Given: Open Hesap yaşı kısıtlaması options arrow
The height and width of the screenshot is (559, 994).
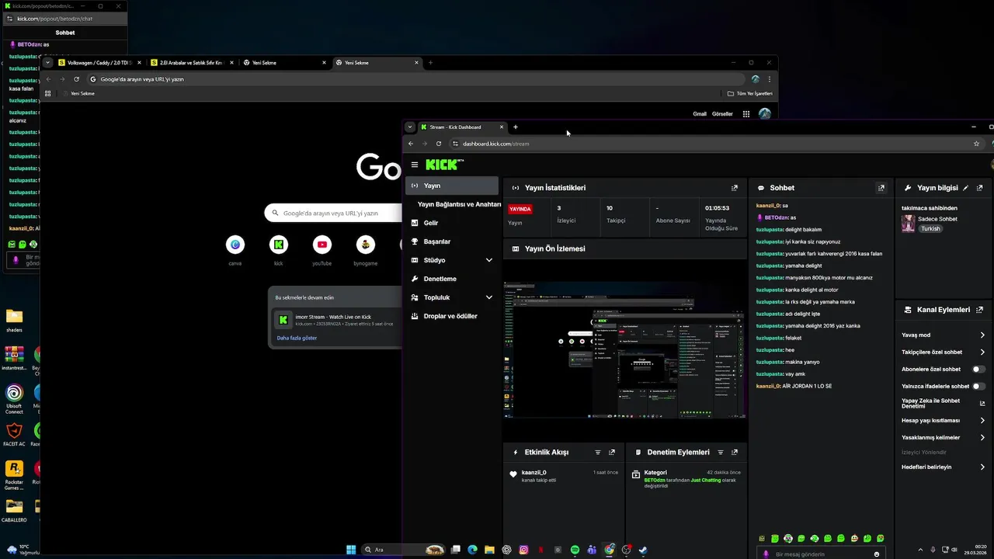Looking at the screenshot, I should [982, 421].
